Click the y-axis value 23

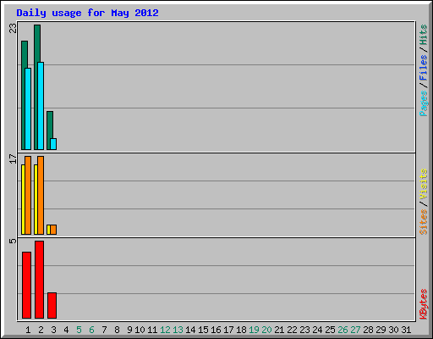point(13,28)
